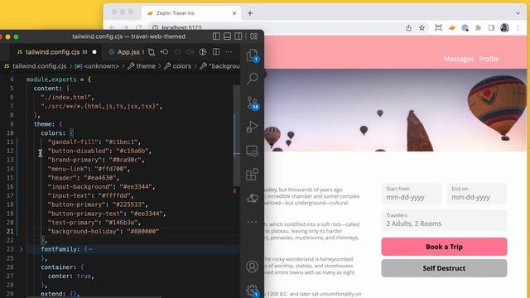Click compare changes icon in editor toolbar
Image resolution: width=530 pixels, height=298 pixels.
coord(152,52)
